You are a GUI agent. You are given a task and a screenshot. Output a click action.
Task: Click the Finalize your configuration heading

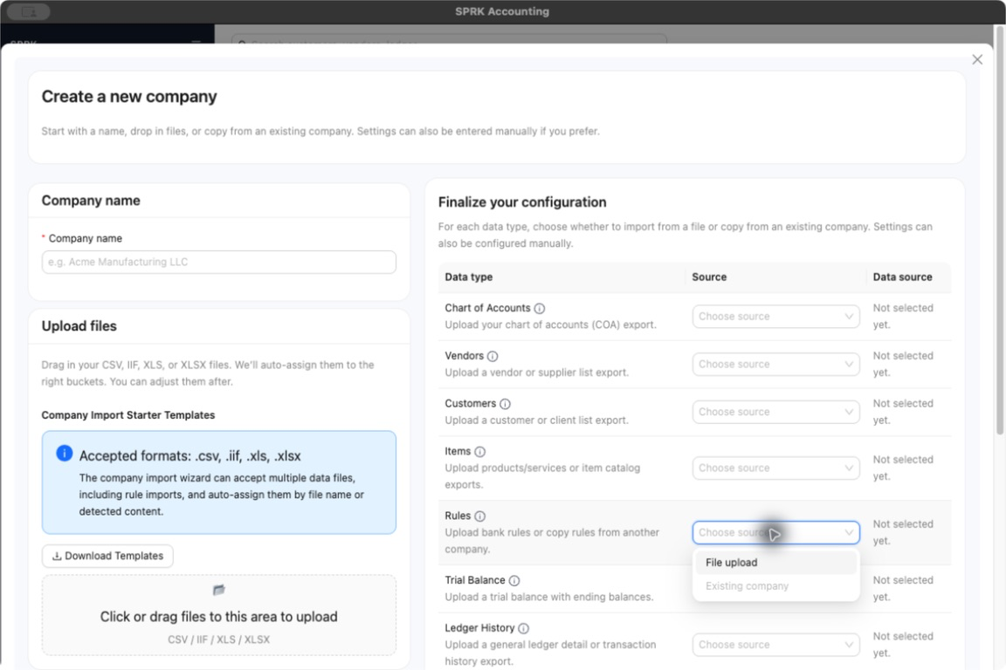[522, 202]
